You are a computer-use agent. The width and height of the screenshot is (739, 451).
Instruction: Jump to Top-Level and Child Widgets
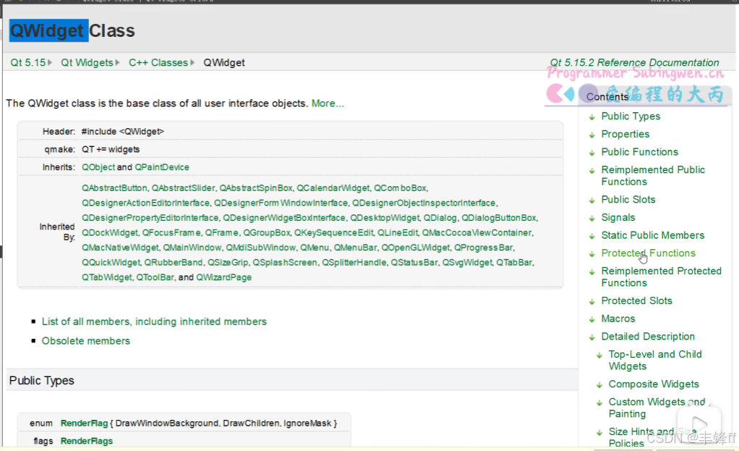tap(655, 361)
